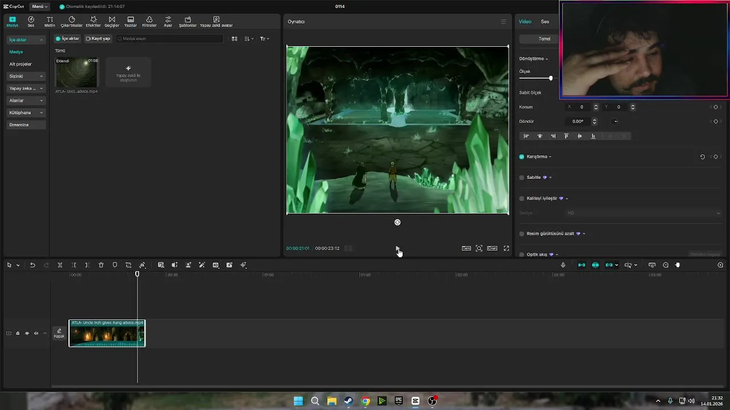
Task: Open the Ses audio tab in the top toolbar
Action: pyautogui.click(x=31, y=22)
